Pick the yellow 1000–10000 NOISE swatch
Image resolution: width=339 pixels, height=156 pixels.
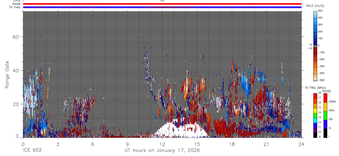[x=325, y=107]
